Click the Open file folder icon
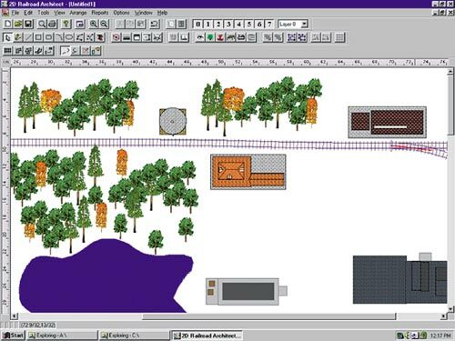Image resolution: width=455 pixels, height=341 pixels. [18, 24]
